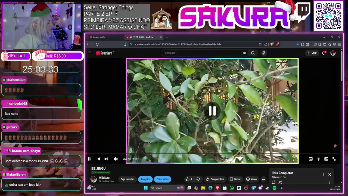Toggle loop playlist in IRLs Completas panel
Viewport: 348px width, 196px height.
pos(274,182)
